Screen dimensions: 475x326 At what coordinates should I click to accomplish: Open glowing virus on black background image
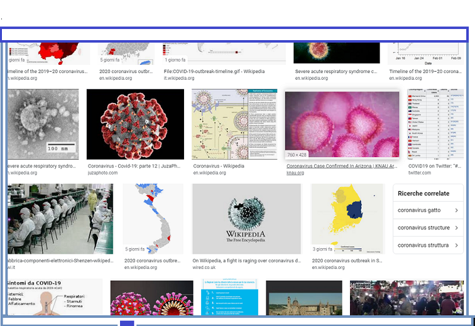coord(337,53)
